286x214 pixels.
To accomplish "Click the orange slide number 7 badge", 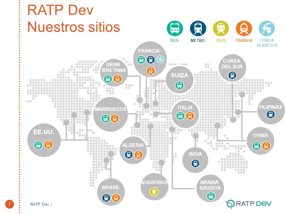I will tap(10, 204).
